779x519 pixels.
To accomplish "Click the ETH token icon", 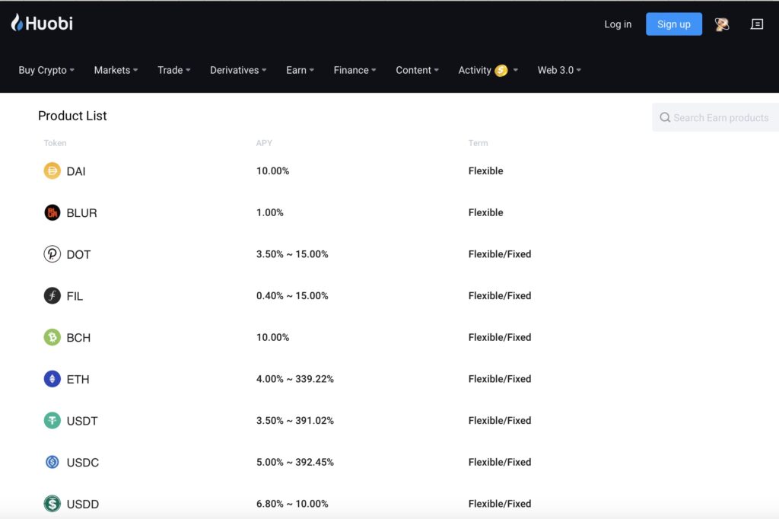I will (x=52, y=379).
